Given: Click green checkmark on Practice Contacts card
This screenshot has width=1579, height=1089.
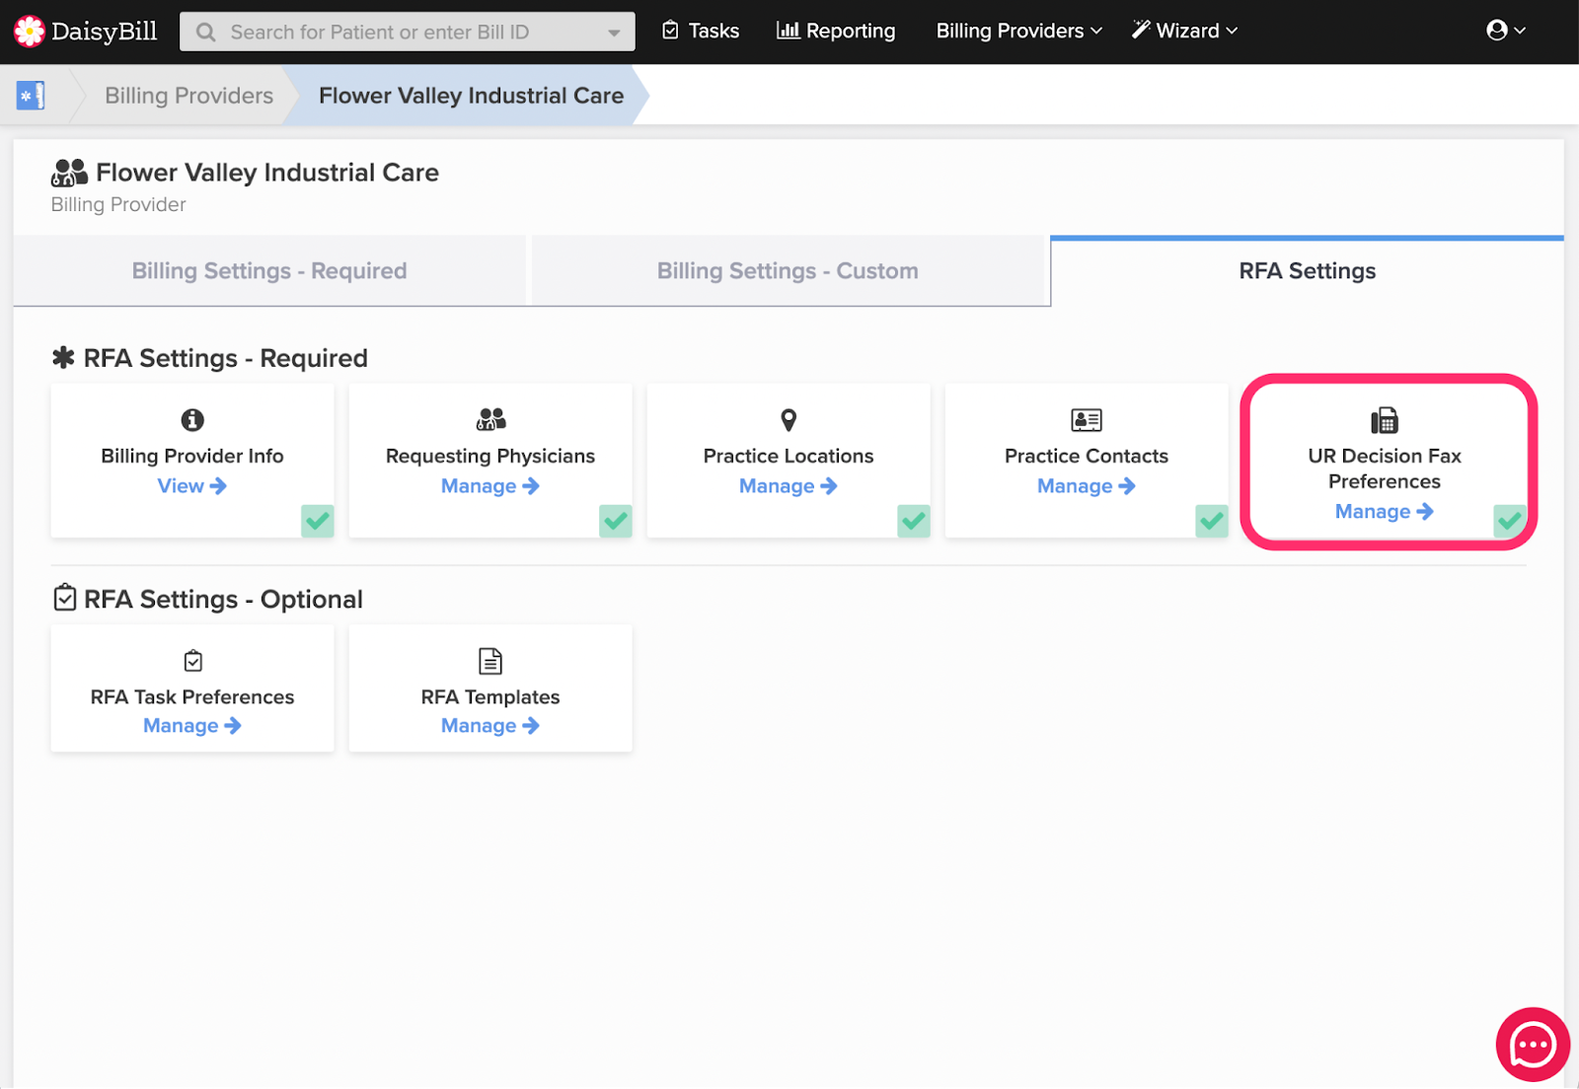Looking at the screenshot, I should tap(1212, 521).
